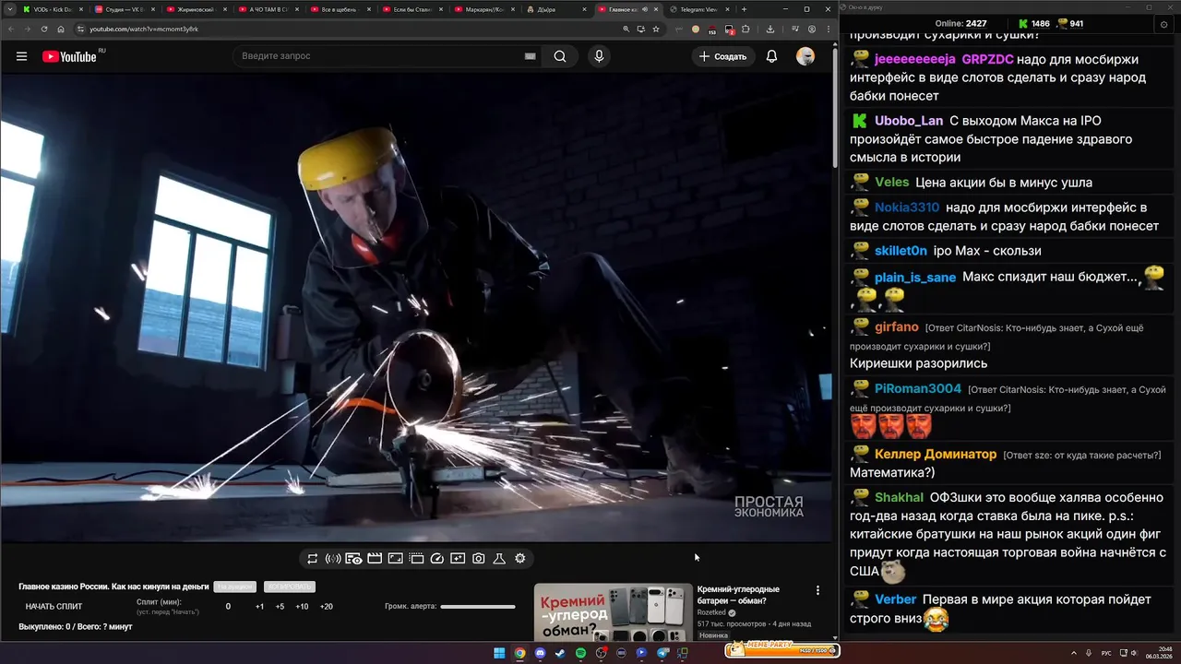1181x664 pixels.
Task: Click Nokia3310 username in chat
Action: tap(907, 207)
